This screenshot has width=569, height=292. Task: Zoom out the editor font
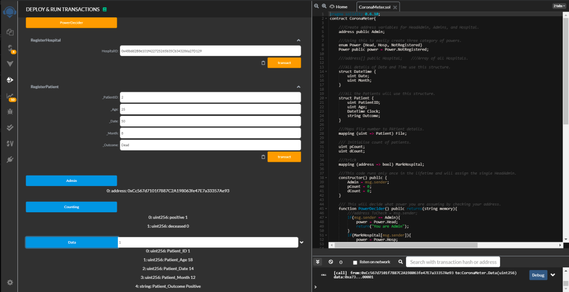[317, 6]
